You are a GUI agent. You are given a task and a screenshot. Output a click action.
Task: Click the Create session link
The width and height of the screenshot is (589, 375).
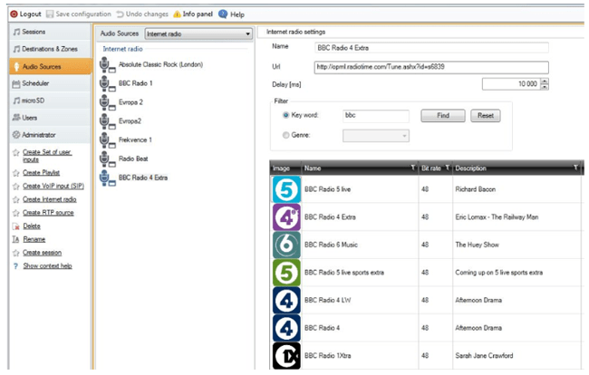click(42, 253)
